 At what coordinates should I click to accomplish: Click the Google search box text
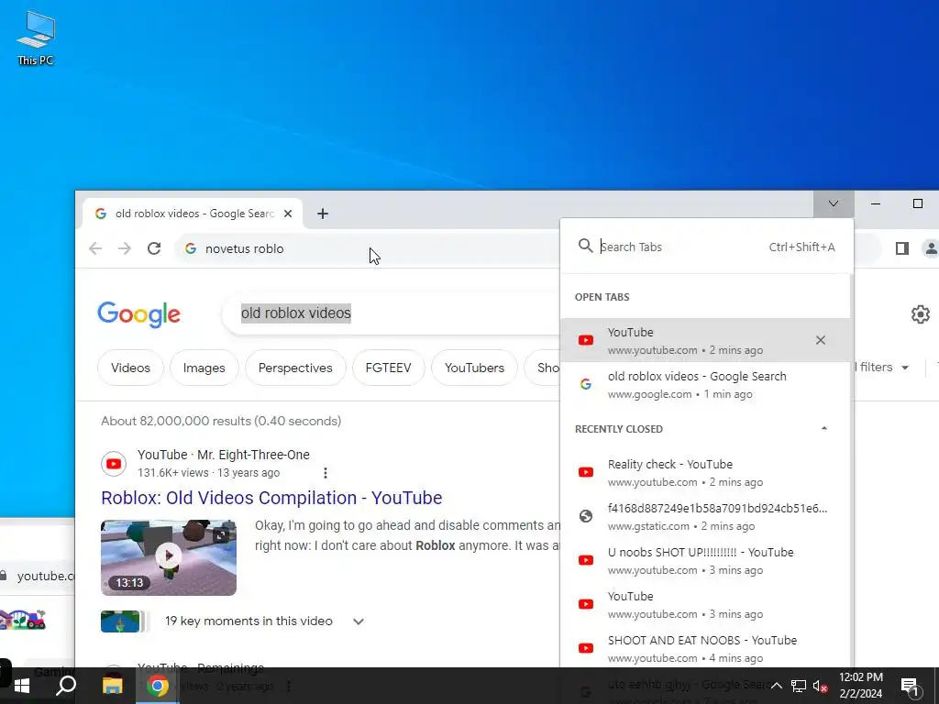pyautogui.click(x=296, y=313)
